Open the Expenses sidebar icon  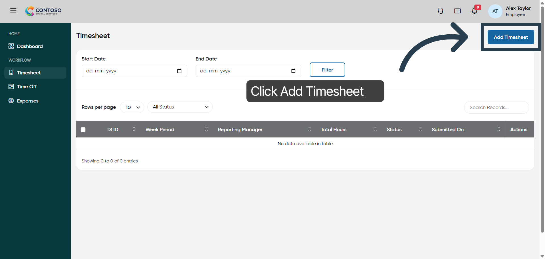tap(11, 101)
